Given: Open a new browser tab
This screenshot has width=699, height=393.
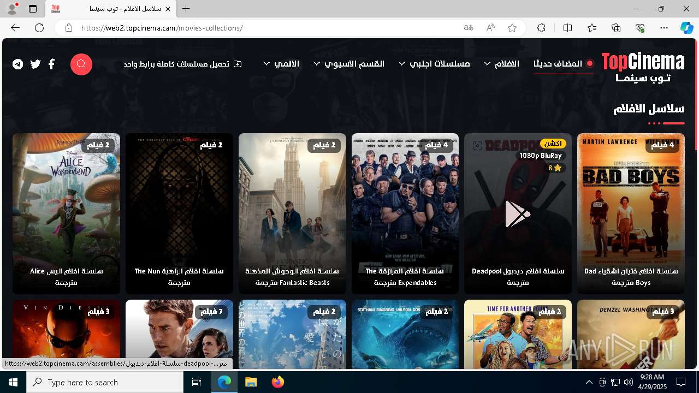Looking at the screenshot, I should (186, 9).
